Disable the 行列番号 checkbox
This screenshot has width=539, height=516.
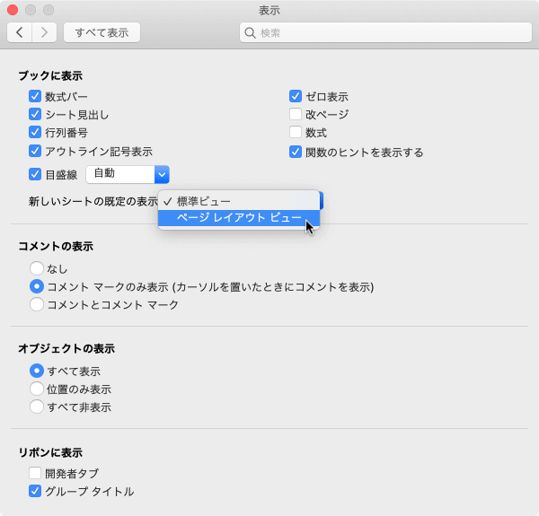(x=36, y=132)
